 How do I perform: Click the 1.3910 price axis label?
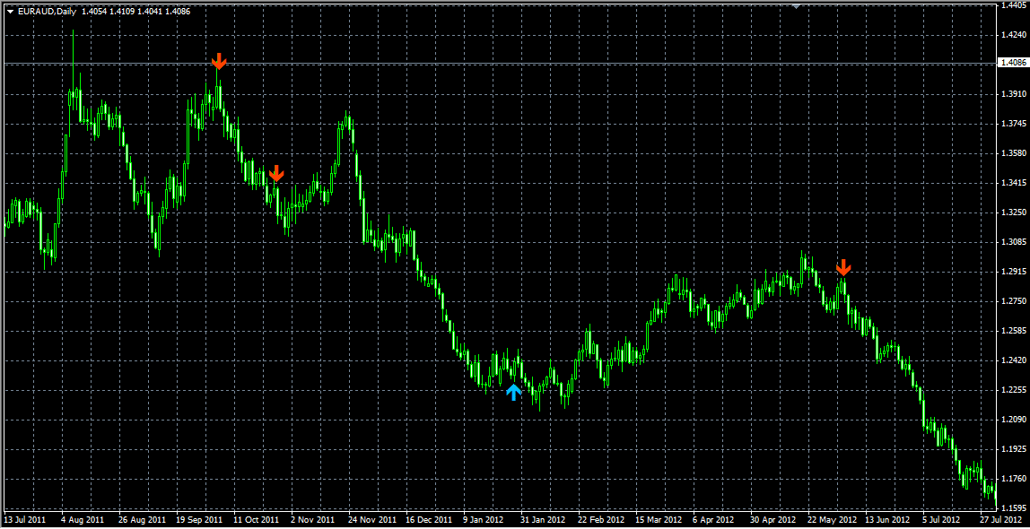point(1012,94)
